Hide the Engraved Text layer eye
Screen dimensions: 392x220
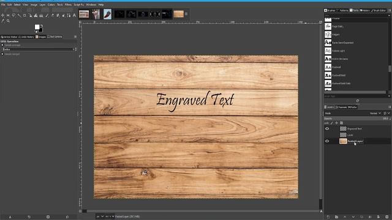(x=327, y=129)
